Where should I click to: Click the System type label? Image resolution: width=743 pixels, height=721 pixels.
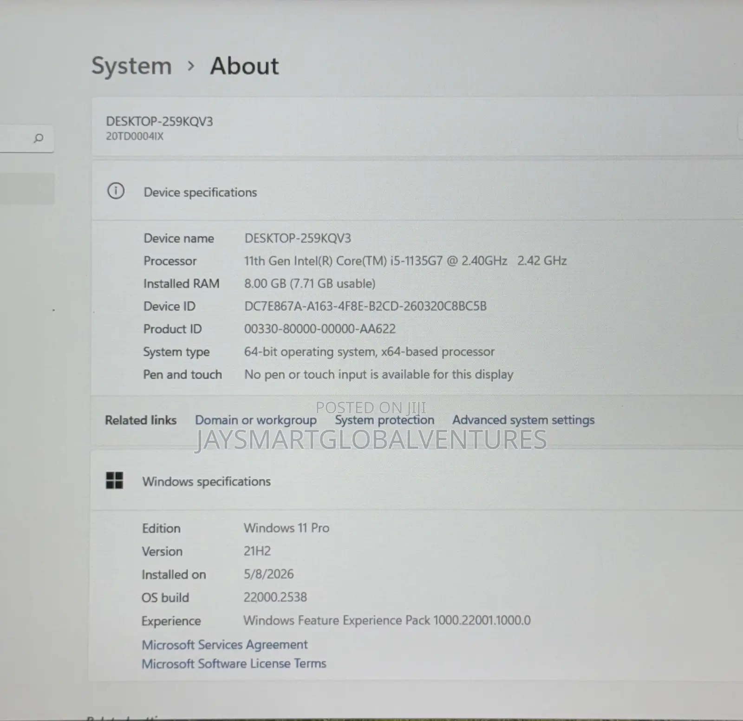(x=176, y=352)
